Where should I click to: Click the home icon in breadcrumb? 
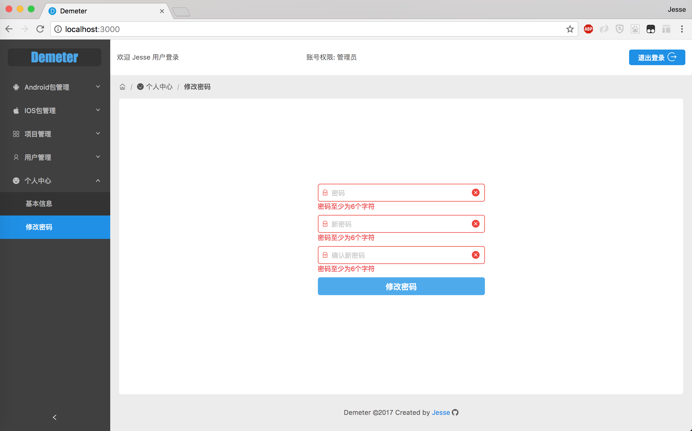[x=122, y=87]
